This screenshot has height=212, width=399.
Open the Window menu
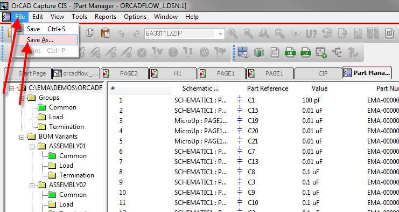point(166,17)
